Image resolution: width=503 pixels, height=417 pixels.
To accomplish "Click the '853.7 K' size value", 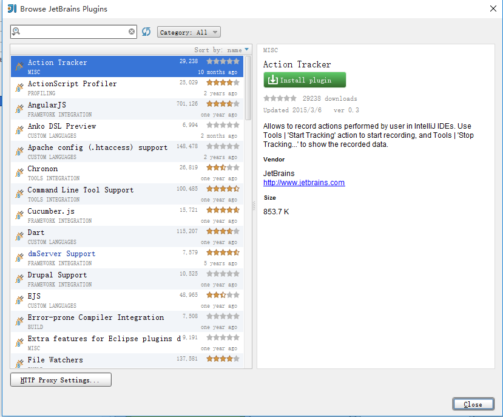I will tap(276, 212).
